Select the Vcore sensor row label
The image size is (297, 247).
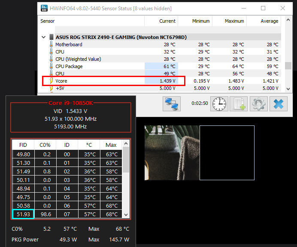(x=61, y=81)
